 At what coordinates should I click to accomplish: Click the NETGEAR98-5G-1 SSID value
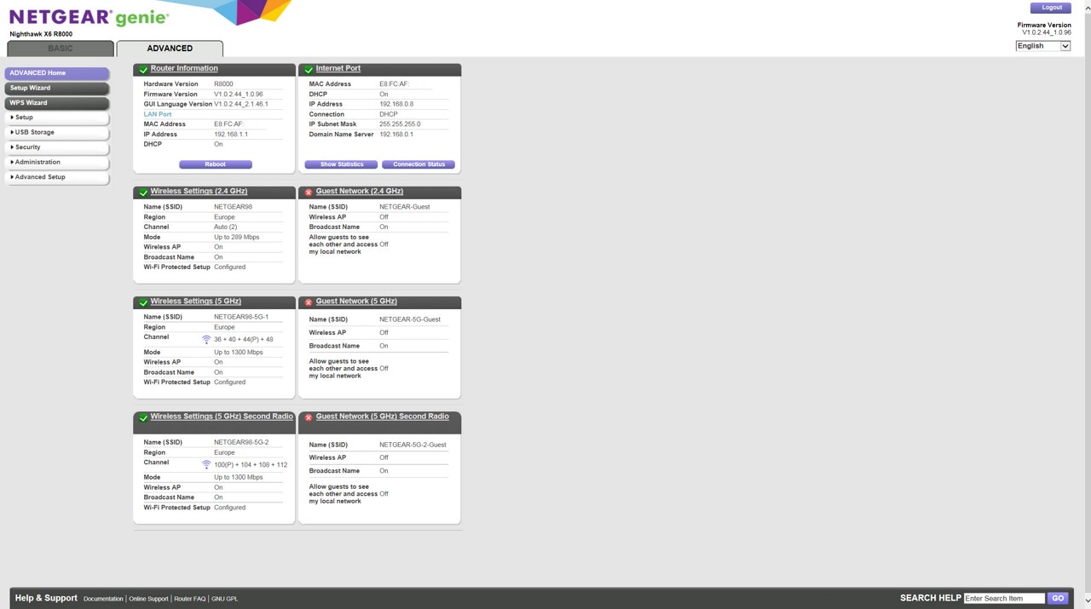point(241,317)
